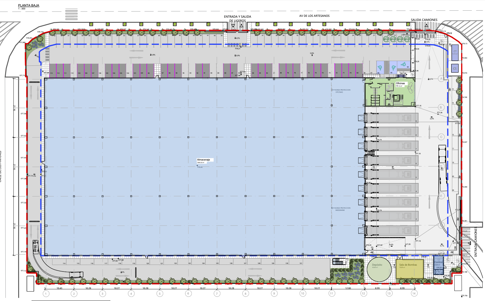Viewport: 485px width, 301px height.
Task: Click grid bubble 6
Action: click(188, 294)
